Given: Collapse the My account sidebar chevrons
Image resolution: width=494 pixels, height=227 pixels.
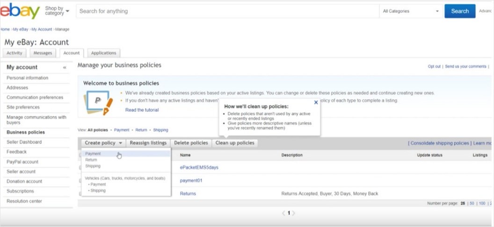Looking at the screenshot, I should click(65, 67).
